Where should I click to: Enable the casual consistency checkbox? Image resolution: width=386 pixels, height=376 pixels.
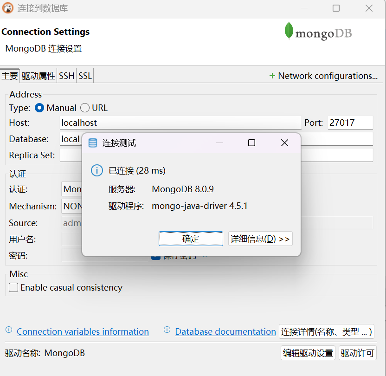tap(13, 287)
